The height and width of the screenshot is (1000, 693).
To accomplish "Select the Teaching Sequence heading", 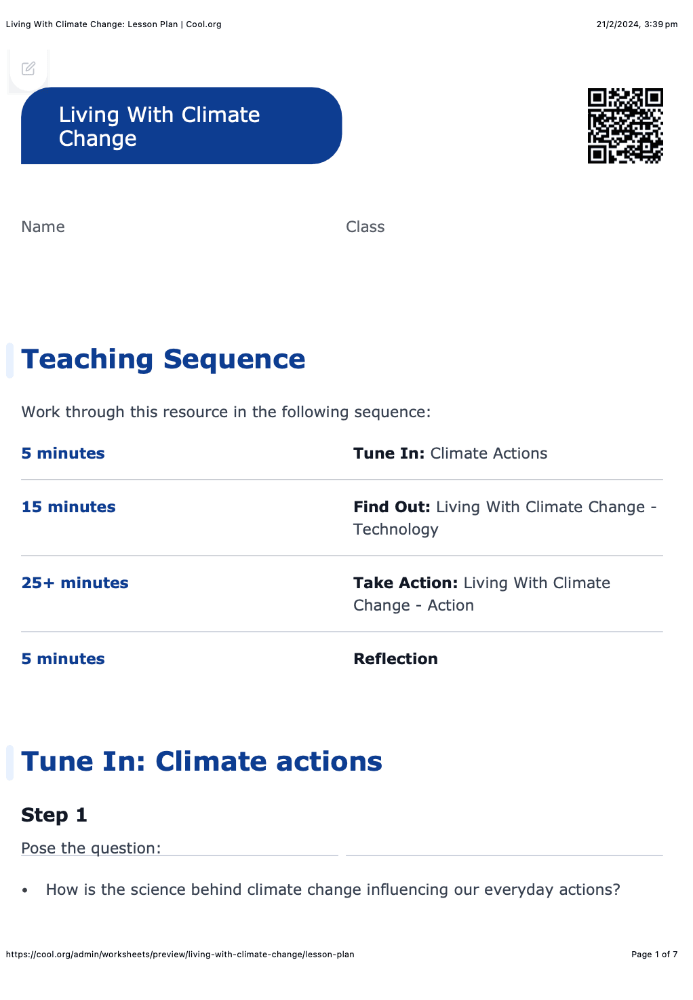I will click(163, 359).
